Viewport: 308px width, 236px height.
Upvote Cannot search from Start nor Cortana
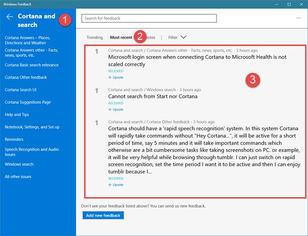(115, 109)
